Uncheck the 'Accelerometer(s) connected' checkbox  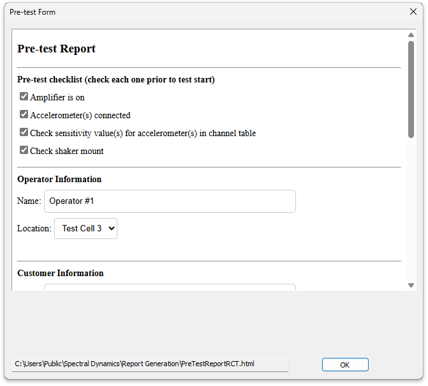24,115
